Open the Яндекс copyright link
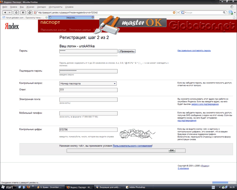The image size is (237, 190). (205, 166)
